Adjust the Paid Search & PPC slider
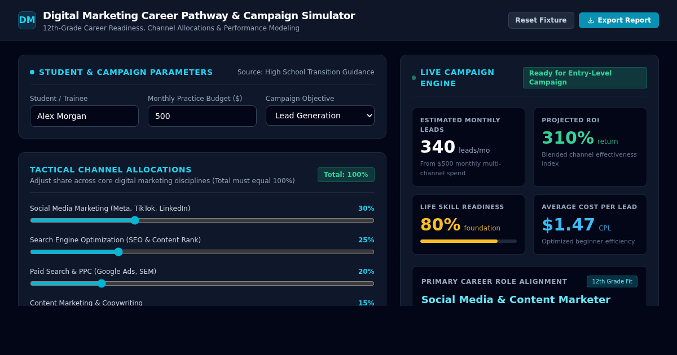Viewport: 677px width, 355px height. [x=202, y=283]
